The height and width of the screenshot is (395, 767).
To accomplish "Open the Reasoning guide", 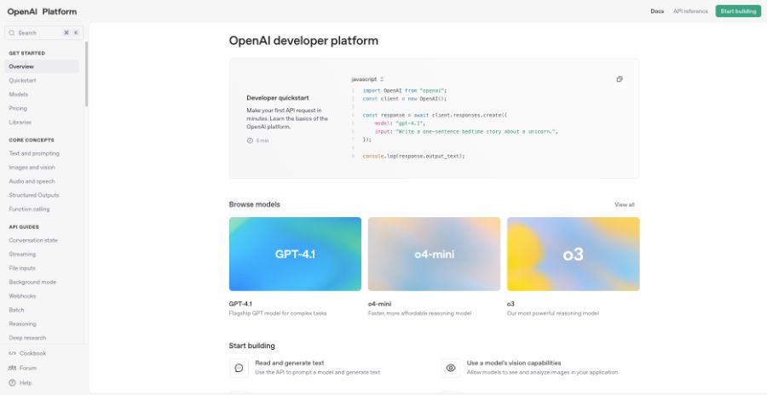I will pyautogui.click(x=22, y=323).
